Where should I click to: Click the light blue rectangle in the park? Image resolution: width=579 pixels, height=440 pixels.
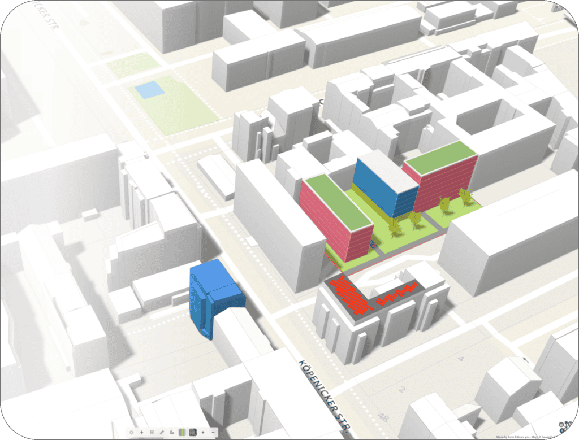149,90
